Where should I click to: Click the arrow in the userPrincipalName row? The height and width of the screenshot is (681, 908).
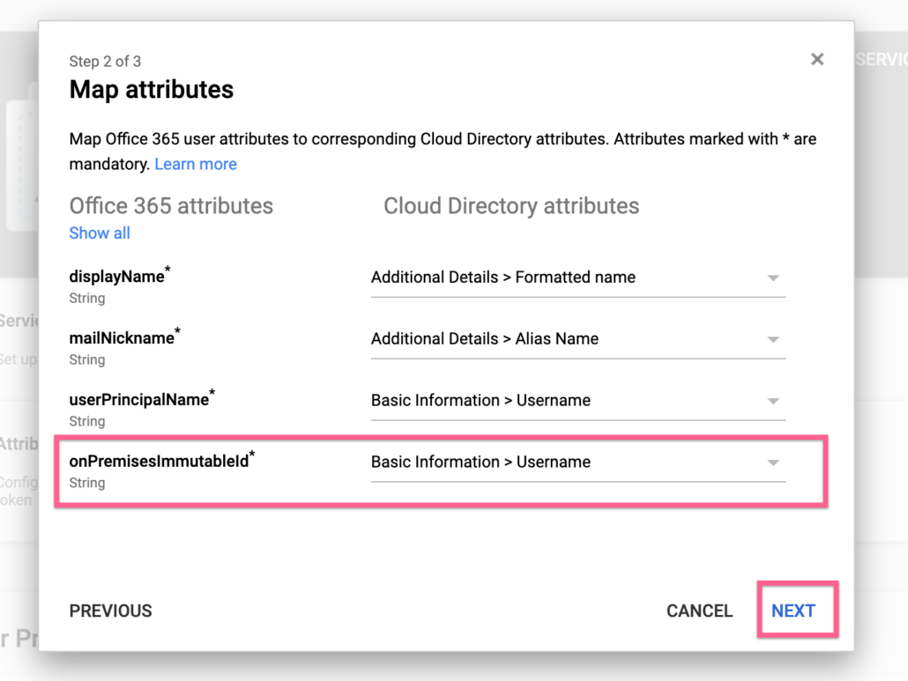[x=773, y=401]
